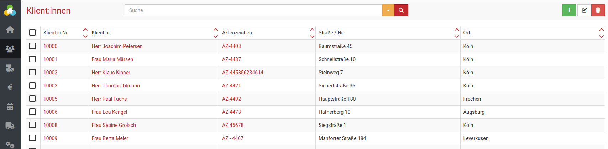The height and width of the screenshot is (149, 608).
Task: Click the red search magnifier button
Action: coord(401,10)
